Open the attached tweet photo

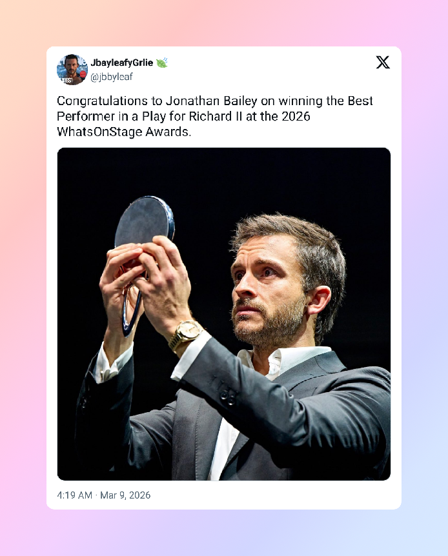[x=223, y=313]
